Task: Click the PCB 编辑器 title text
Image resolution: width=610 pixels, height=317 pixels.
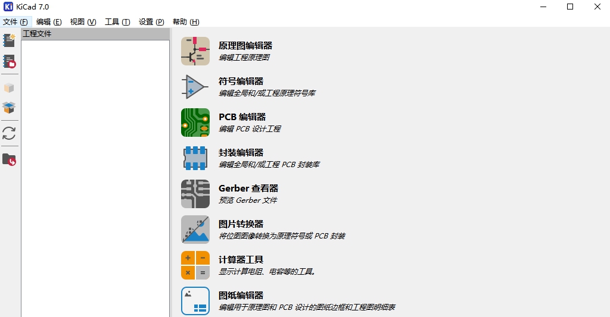Action: click(242, 117)
